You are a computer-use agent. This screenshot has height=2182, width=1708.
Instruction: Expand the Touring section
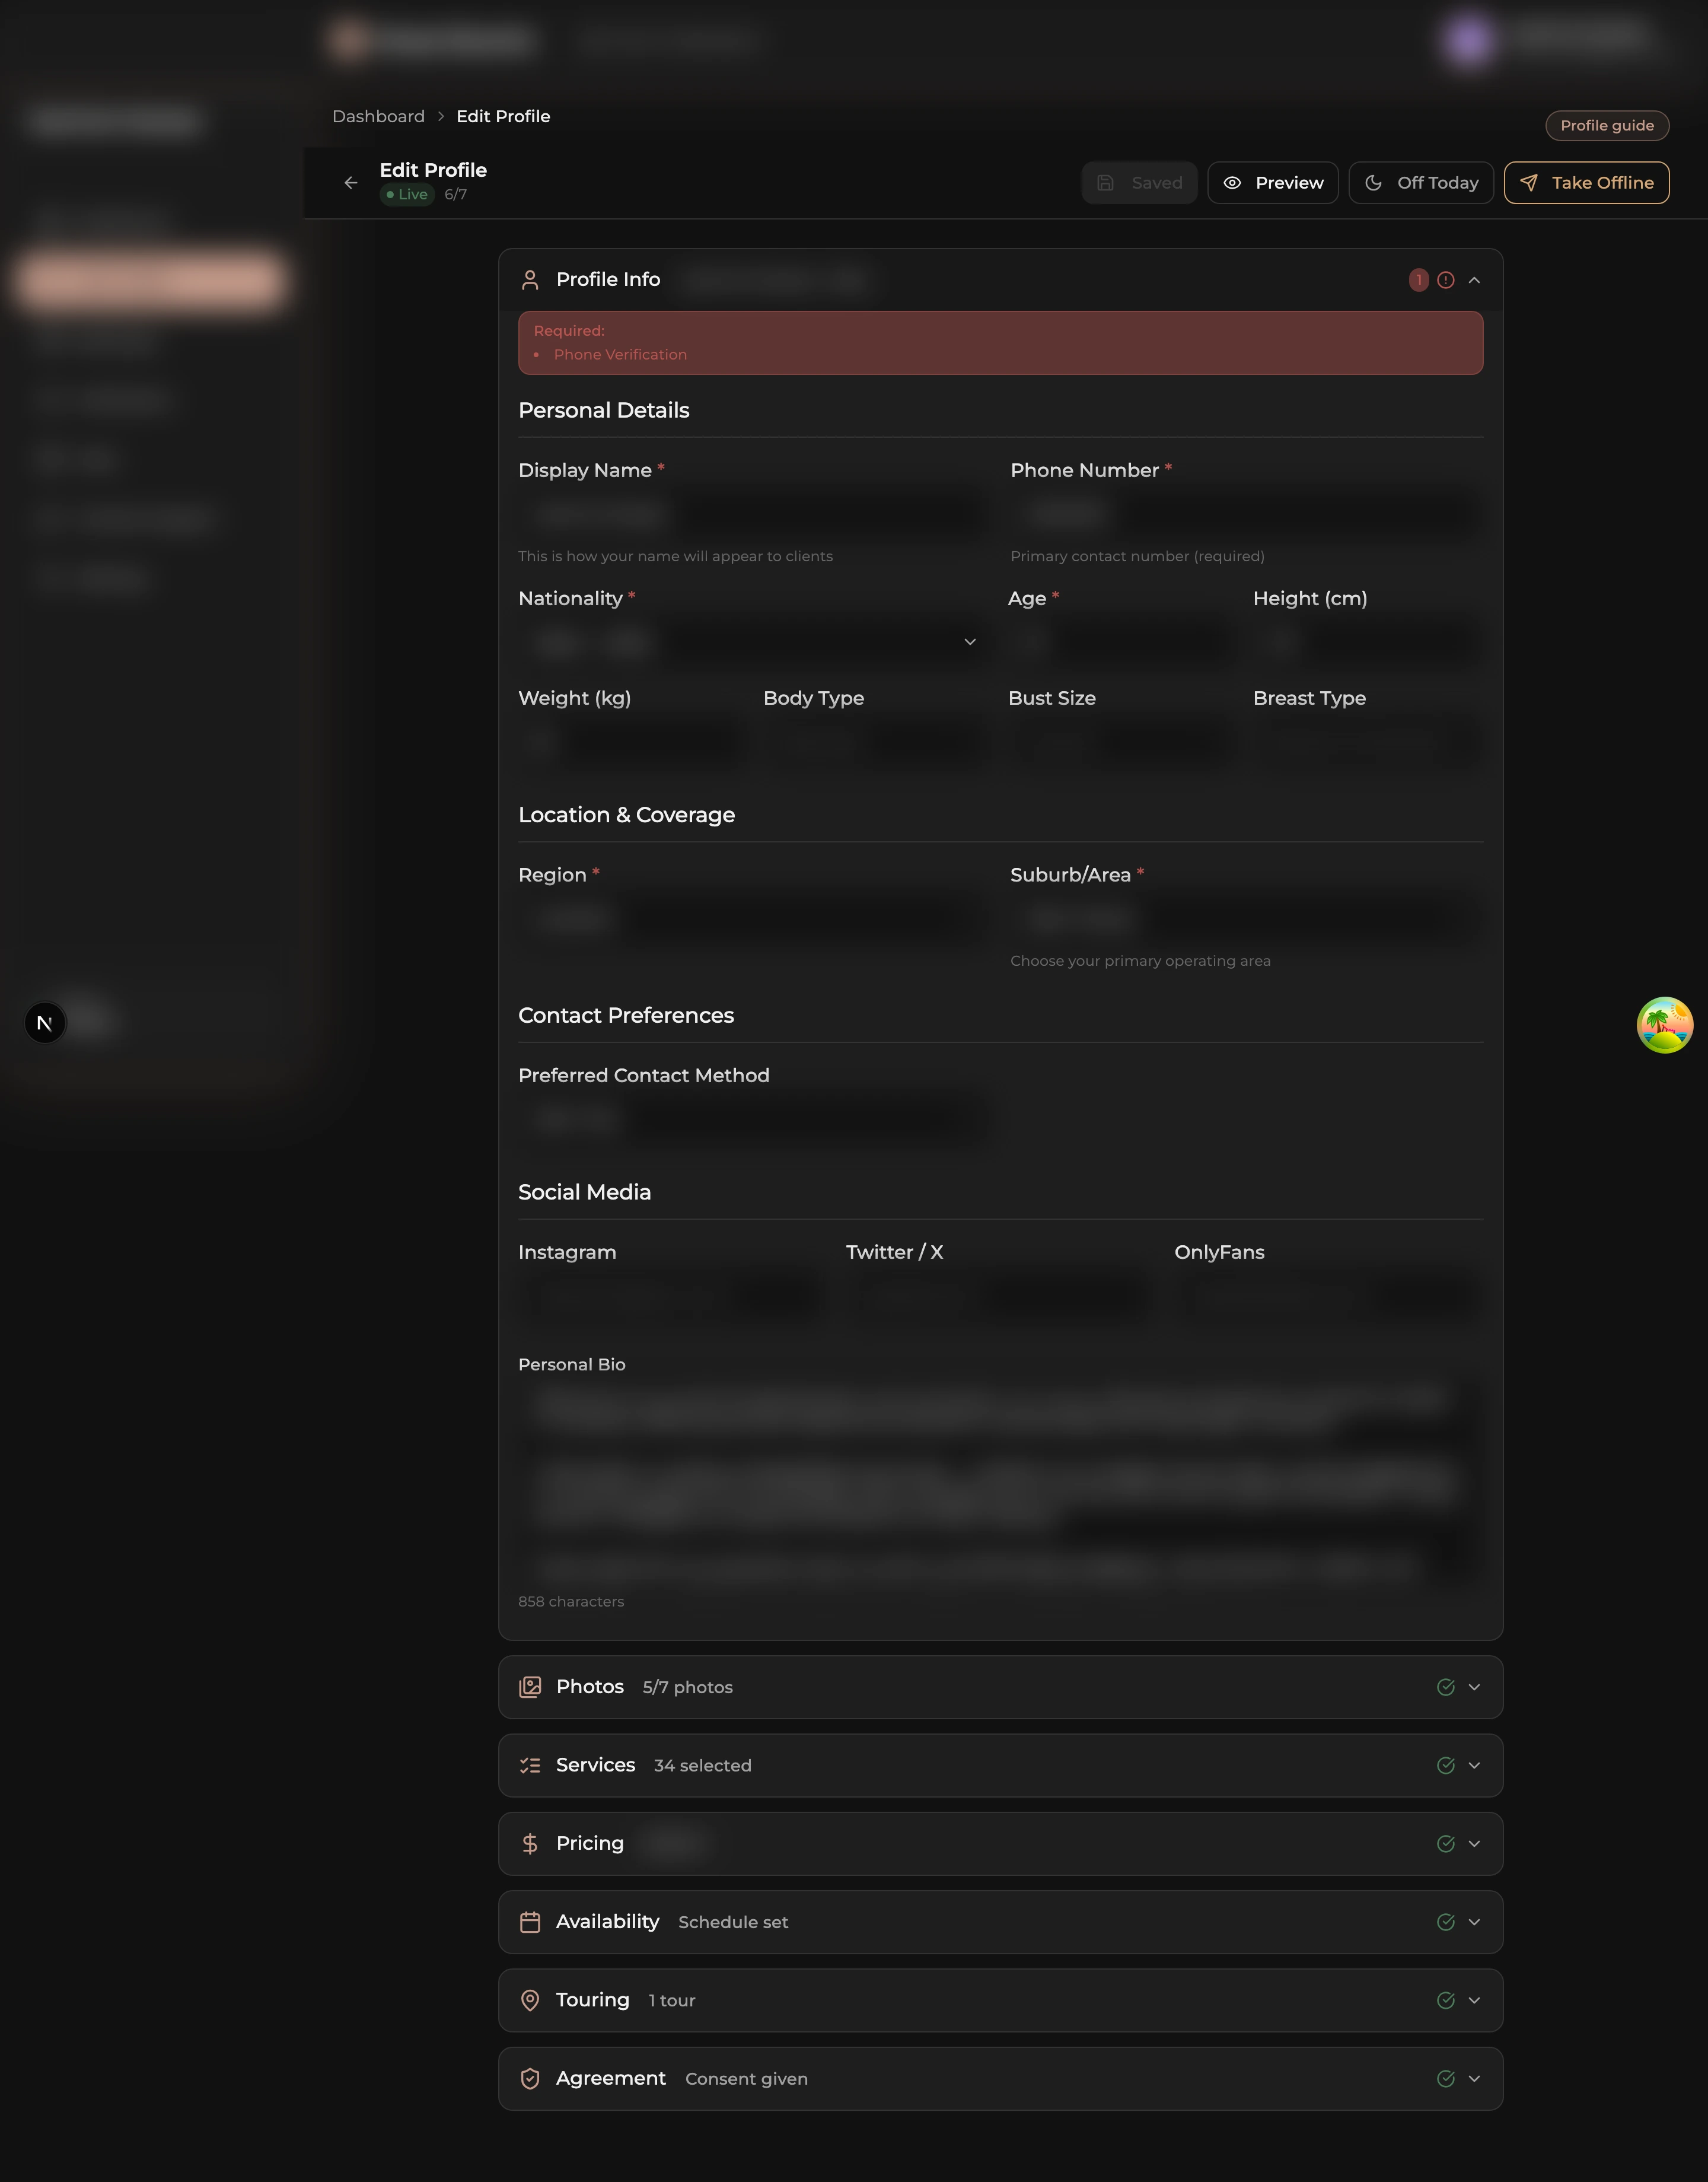(1473, 2000)
